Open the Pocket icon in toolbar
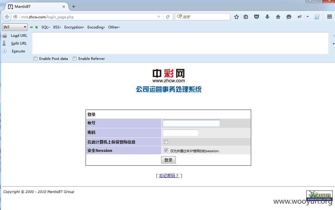 point(257,17)
